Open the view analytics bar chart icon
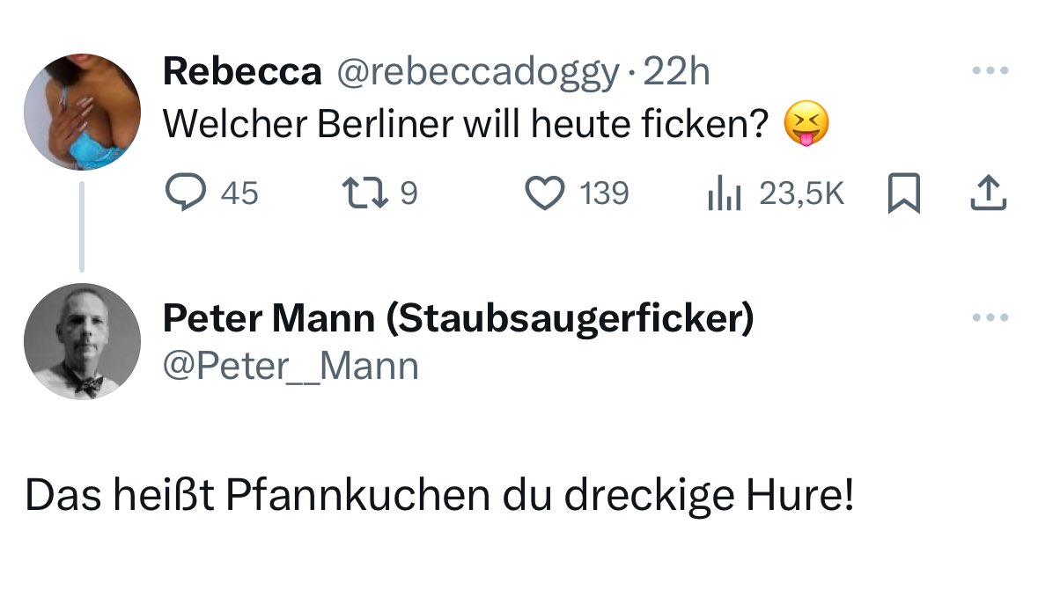This screenshot has height=597, width=1038. coord(722,193)
